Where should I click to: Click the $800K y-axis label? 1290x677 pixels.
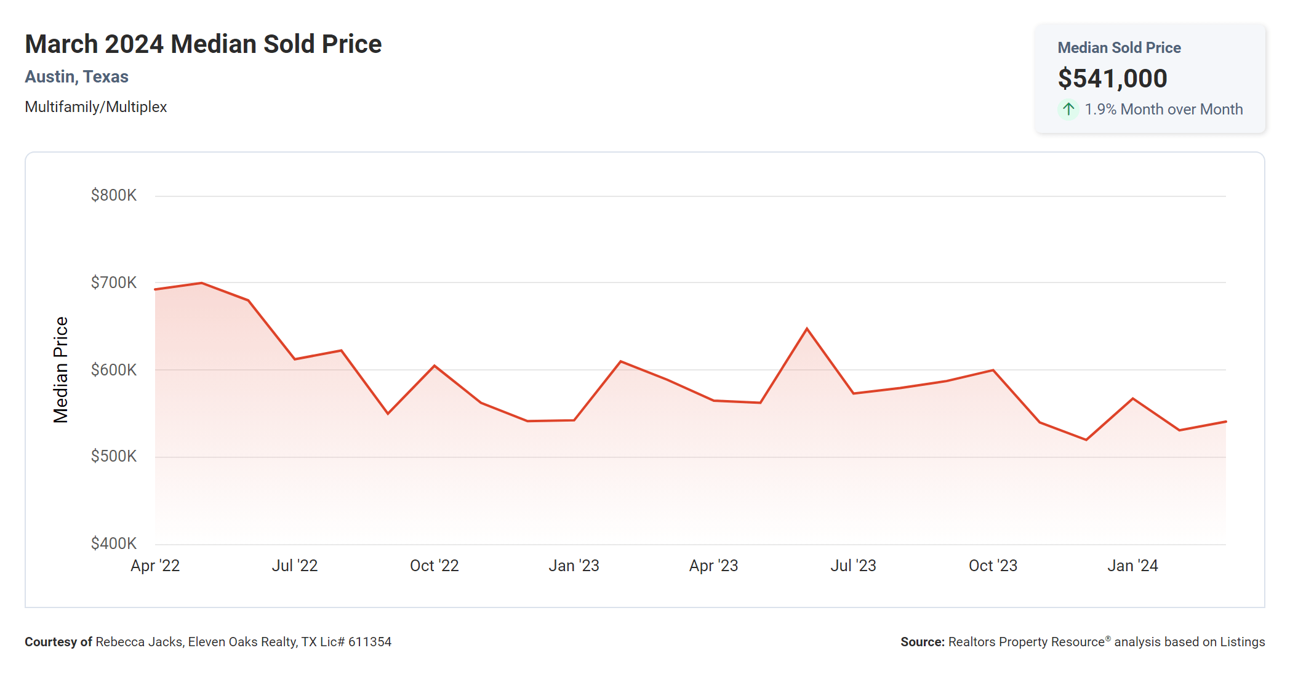pos(114,196)
